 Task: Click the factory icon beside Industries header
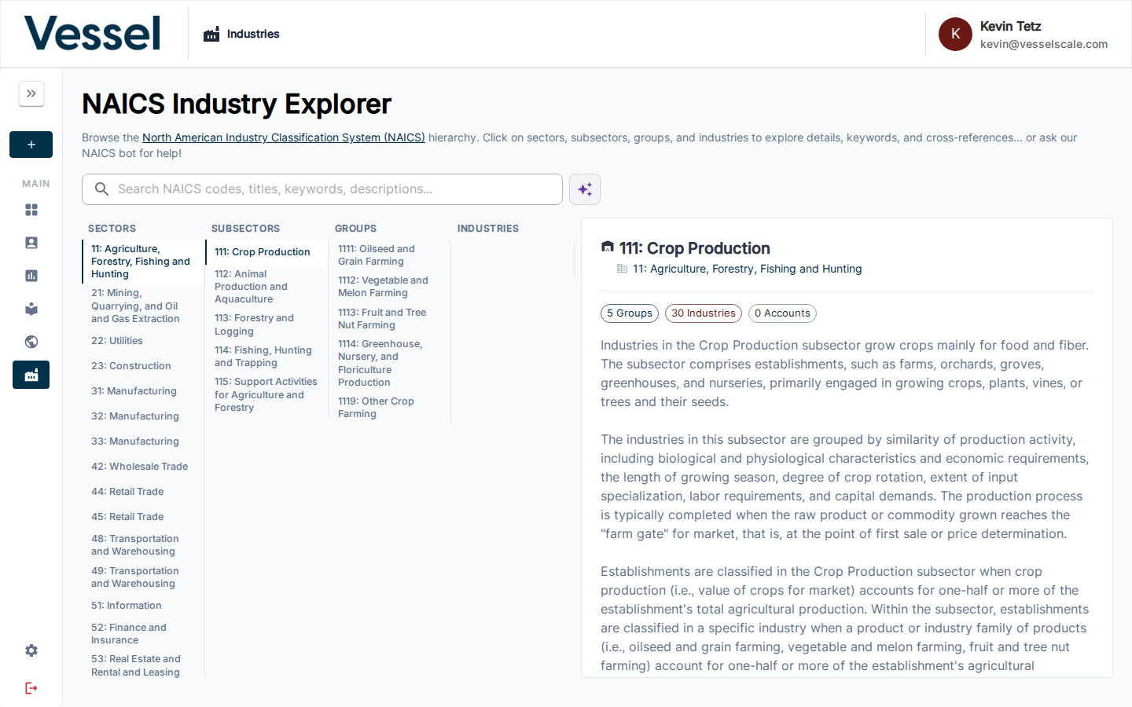(211, 34)
